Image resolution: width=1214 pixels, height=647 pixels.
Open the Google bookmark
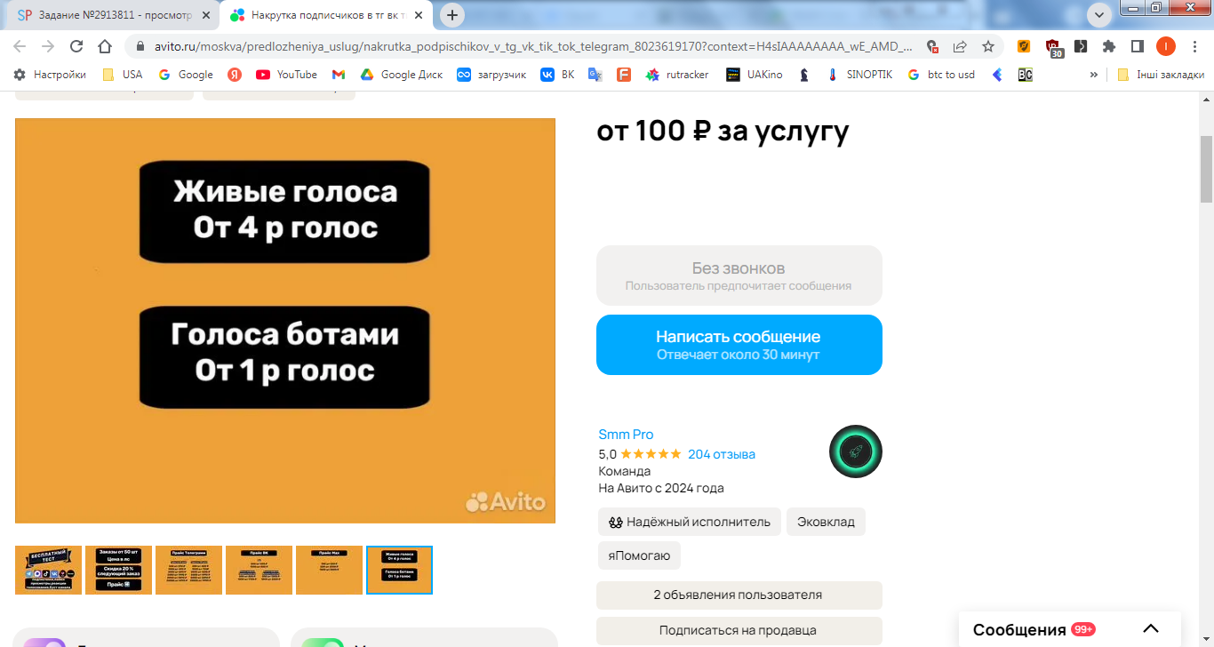point(186,75)
